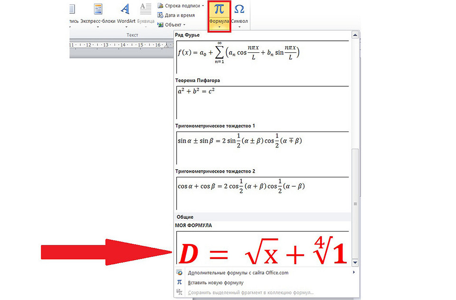Open dropdown arrow under Формула
Image resolution: width=456 pixels, height=300 pixels.
219,28
